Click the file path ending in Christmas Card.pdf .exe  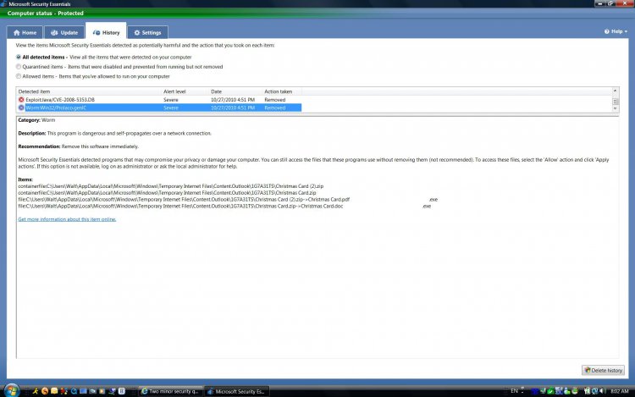pyautogui.click(x=228, y=200)
